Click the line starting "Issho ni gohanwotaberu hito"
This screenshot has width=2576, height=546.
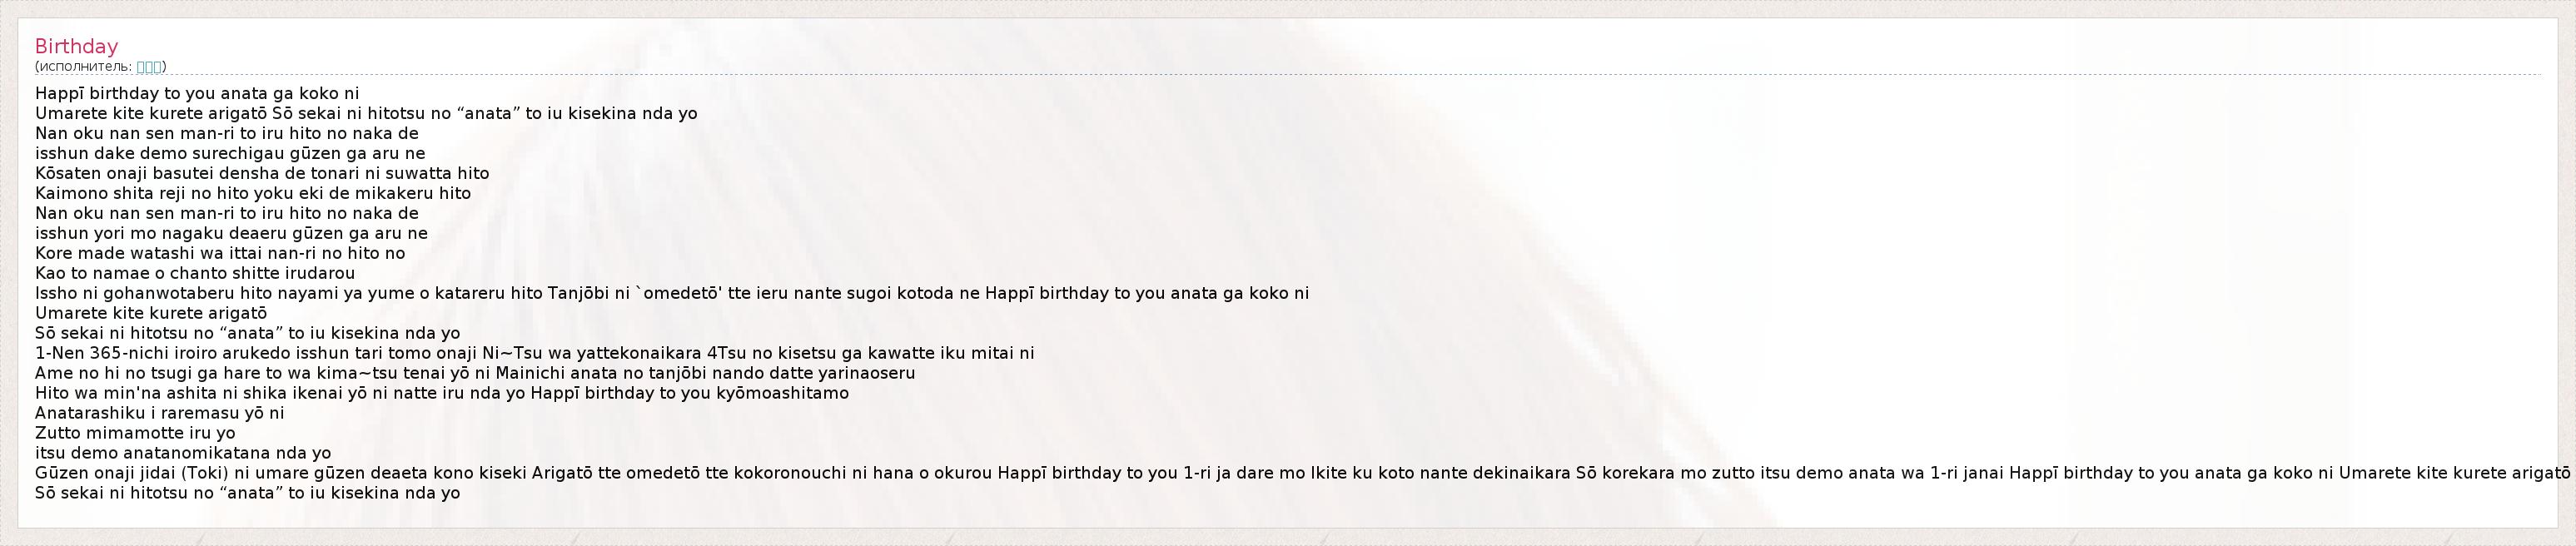[x=672, y=293]
